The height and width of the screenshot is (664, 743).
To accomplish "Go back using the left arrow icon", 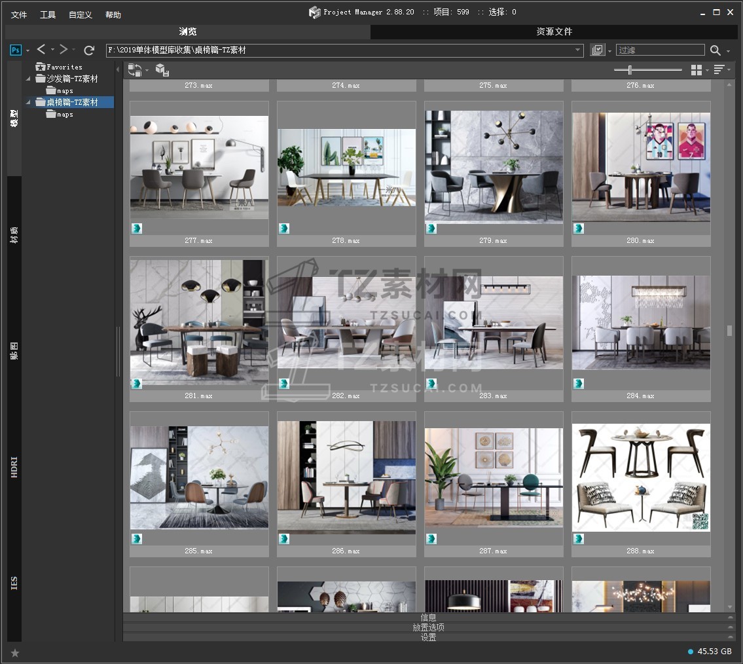I will 41,50.
